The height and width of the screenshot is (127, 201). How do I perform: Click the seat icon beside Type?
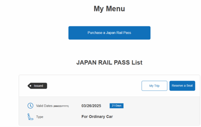pyautogui.click(x=30, y=117)
